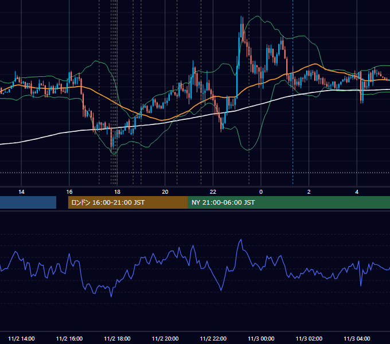
Task: Click the 11/3 02:00 time label
Action: 309,338
